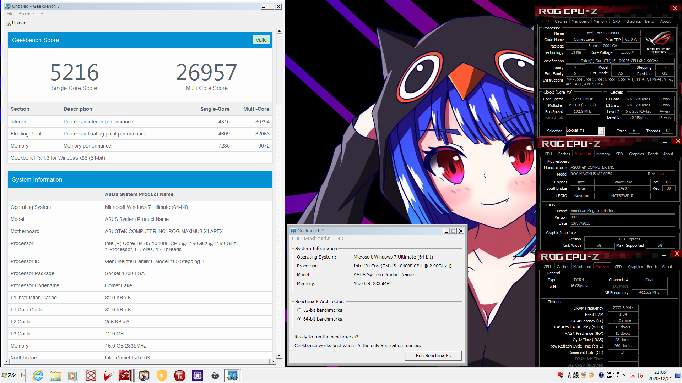Click the yellow shield star taskbar icon
Screen dimensions: 682x383
point(162,376)
